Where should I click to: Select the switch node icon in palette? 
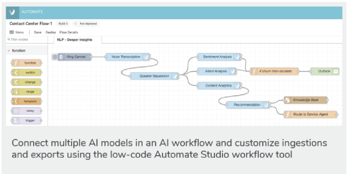tap(16, 73)
